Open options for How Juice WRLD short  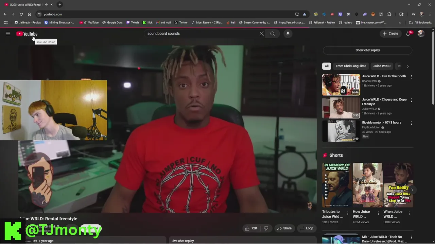(378, 213)
